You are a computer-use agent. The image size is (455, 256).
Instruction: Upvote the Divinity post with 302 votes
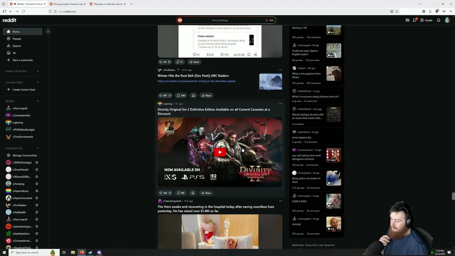(x=161, y=193)
